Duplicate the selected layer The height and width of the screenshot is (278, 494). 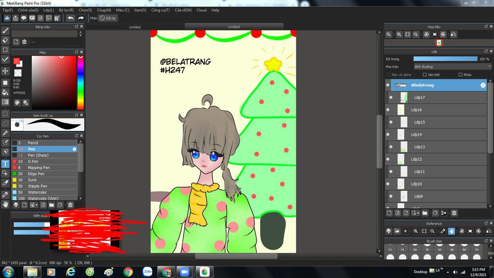point(435,213)
